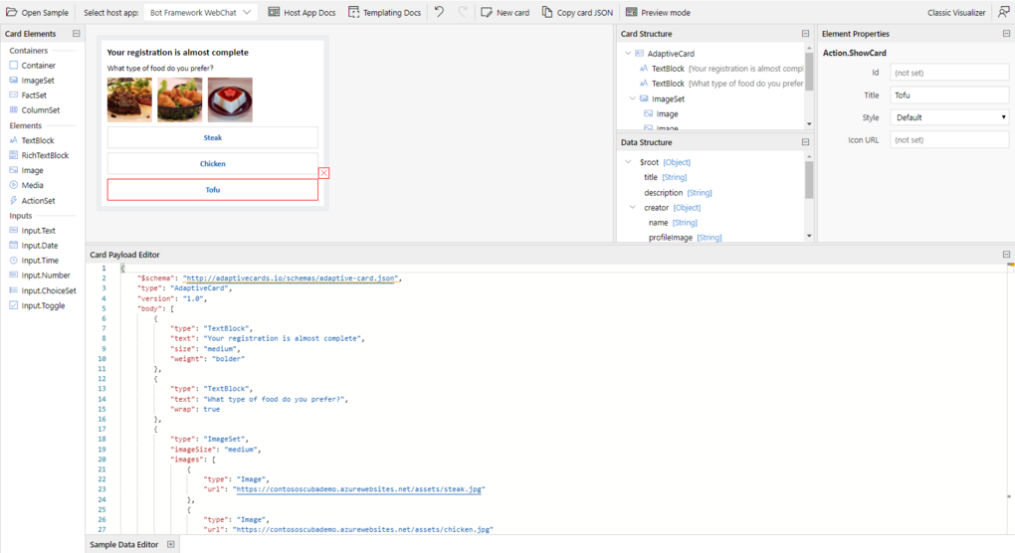The image size is (1015, 553).
Task: Collapse the creator object node
Action: [x=633, y=207]
